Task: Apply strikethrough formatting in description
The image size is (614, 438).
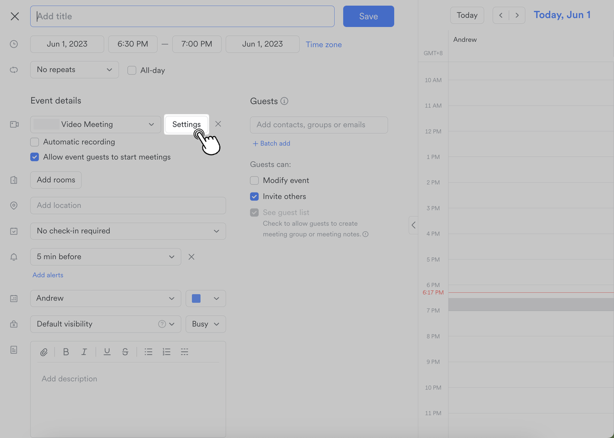Action: 125,352
